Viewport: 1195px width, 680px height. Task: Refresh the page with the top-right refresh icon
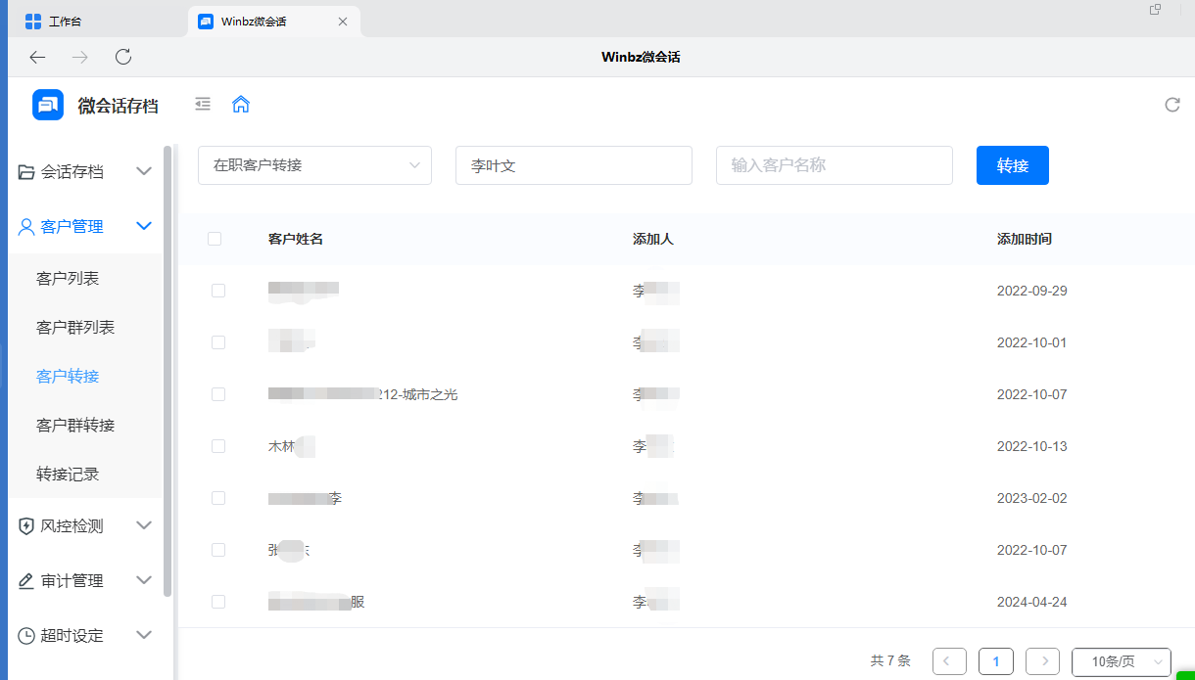point(1172,104)
